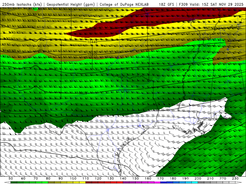
Task: Pick the bright yellow swatch before 110
Action: pos(82,182)
